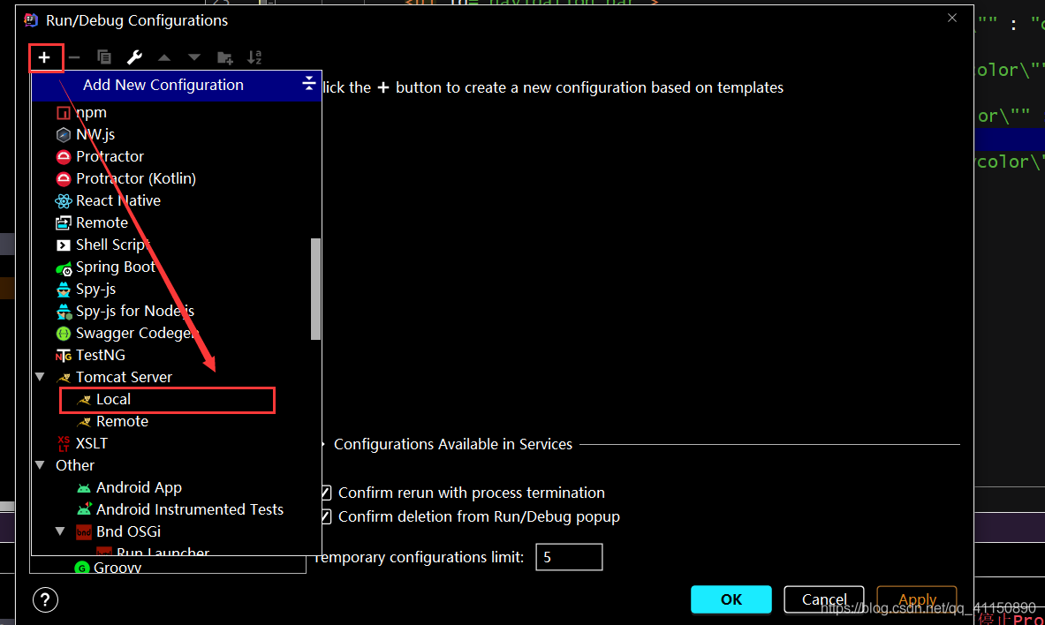Click the Move Down arrow icon
Image resolution: width=1045 pixels, height=625 pixels.
click(194, 58)
